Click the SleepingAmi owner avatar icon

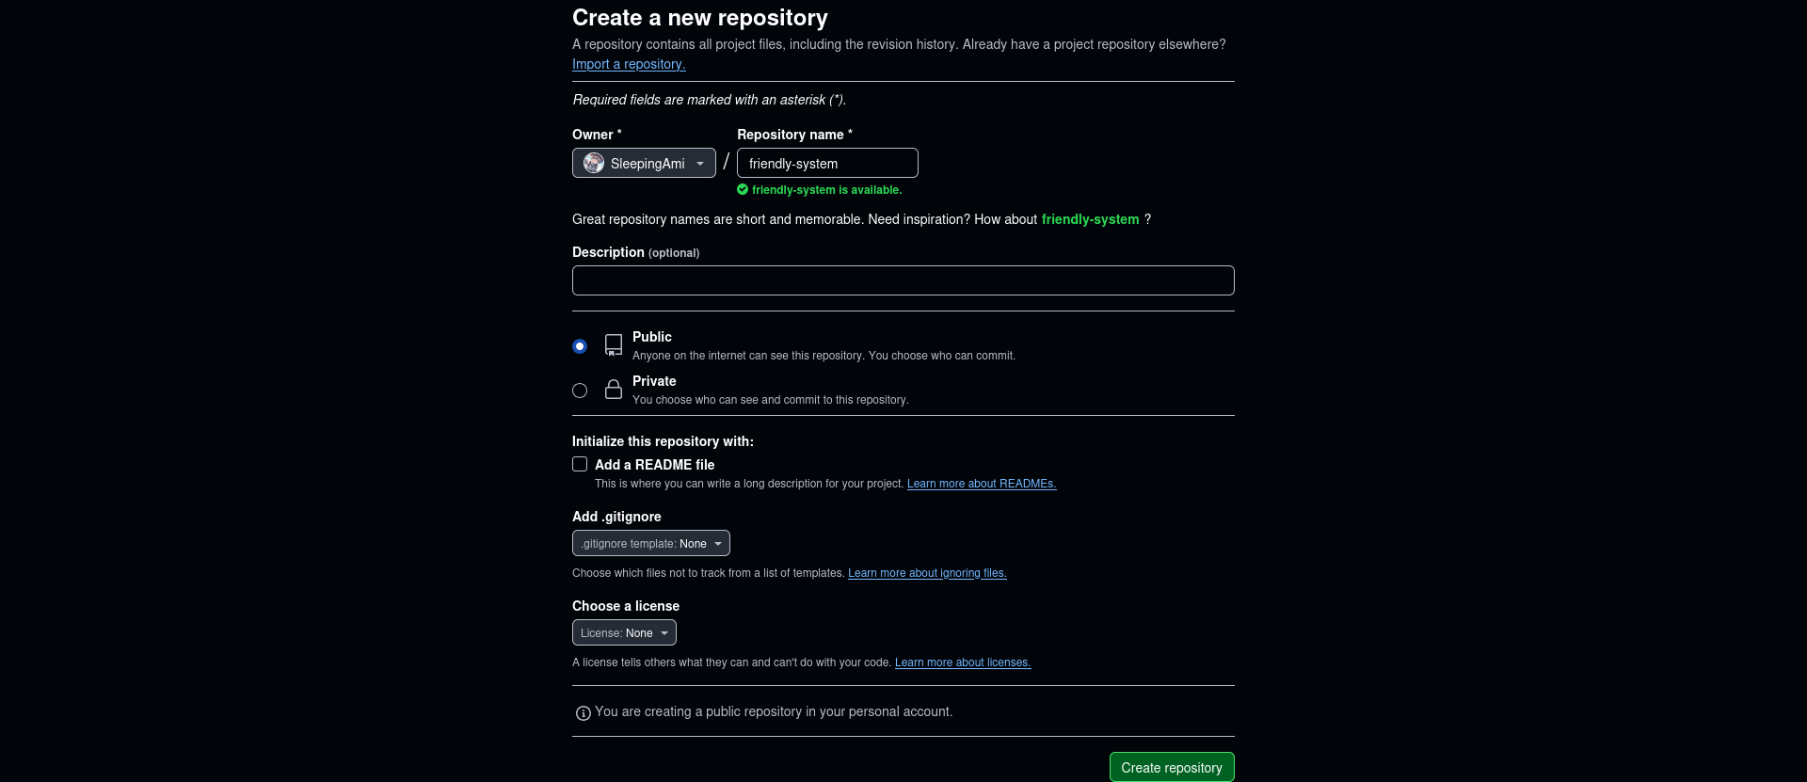(x=594, y=163)
